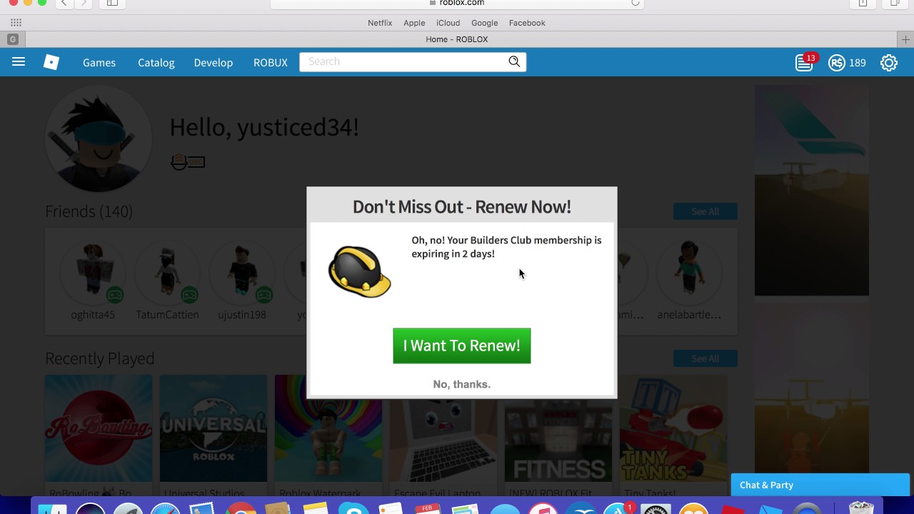Open the settings gear icon
914x514 pixels.
pos(889,63)
